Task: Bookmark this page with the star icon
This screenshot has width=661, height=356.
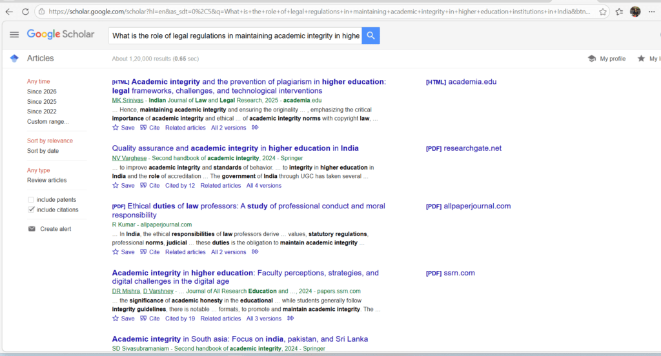Action: pos(603,12)
